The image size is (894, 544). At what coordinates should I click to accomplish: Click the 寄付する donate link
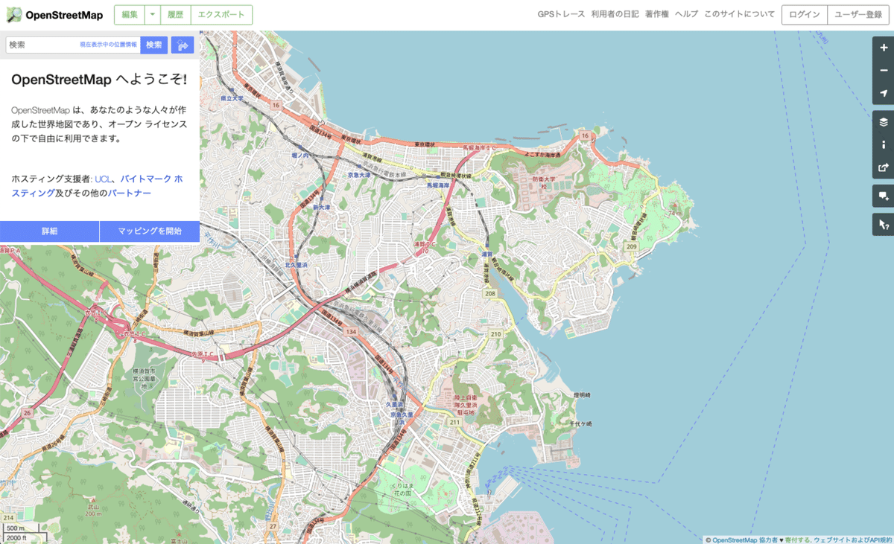pos(797,540)
